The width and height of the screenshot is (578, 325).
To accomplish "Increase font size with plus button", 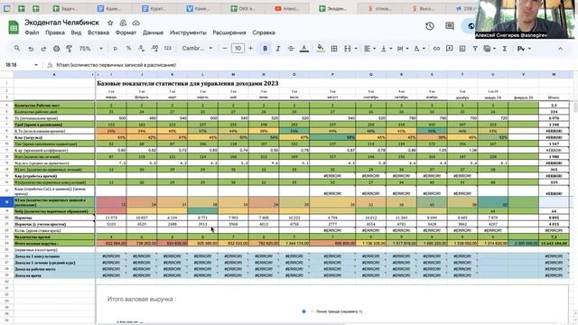I will click(251, 48).
